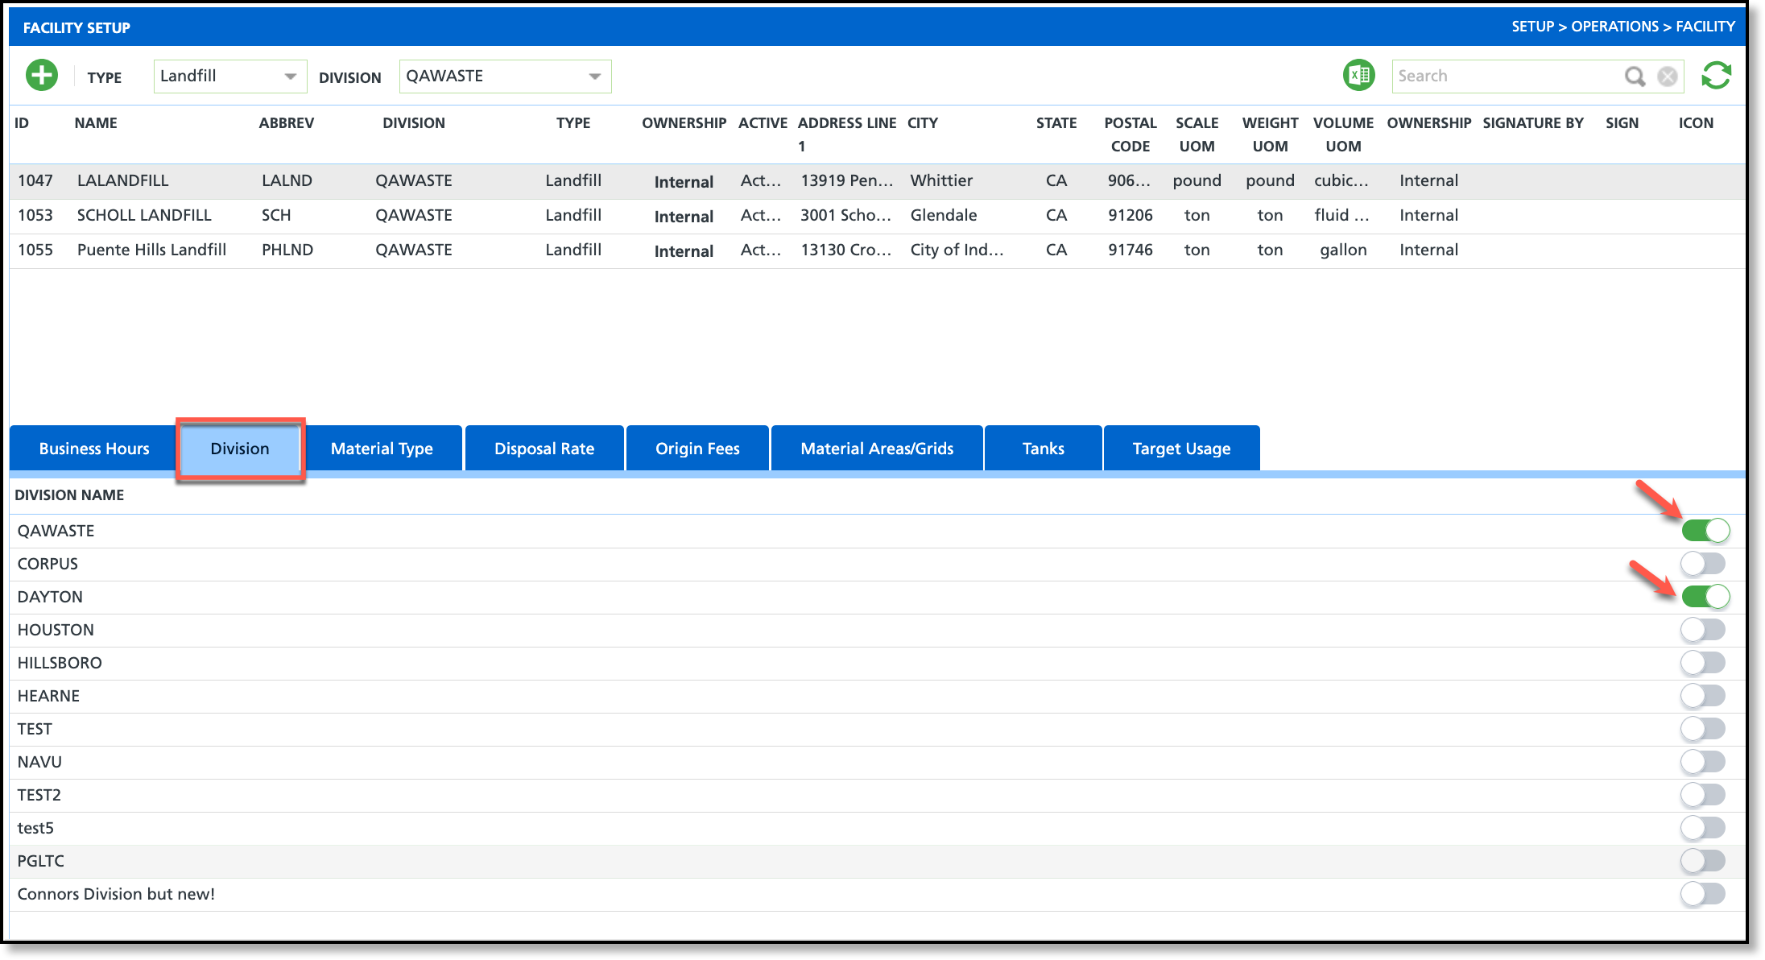Export facility list to Excel icon
1765x960 pixels.
coord(1358,76)
